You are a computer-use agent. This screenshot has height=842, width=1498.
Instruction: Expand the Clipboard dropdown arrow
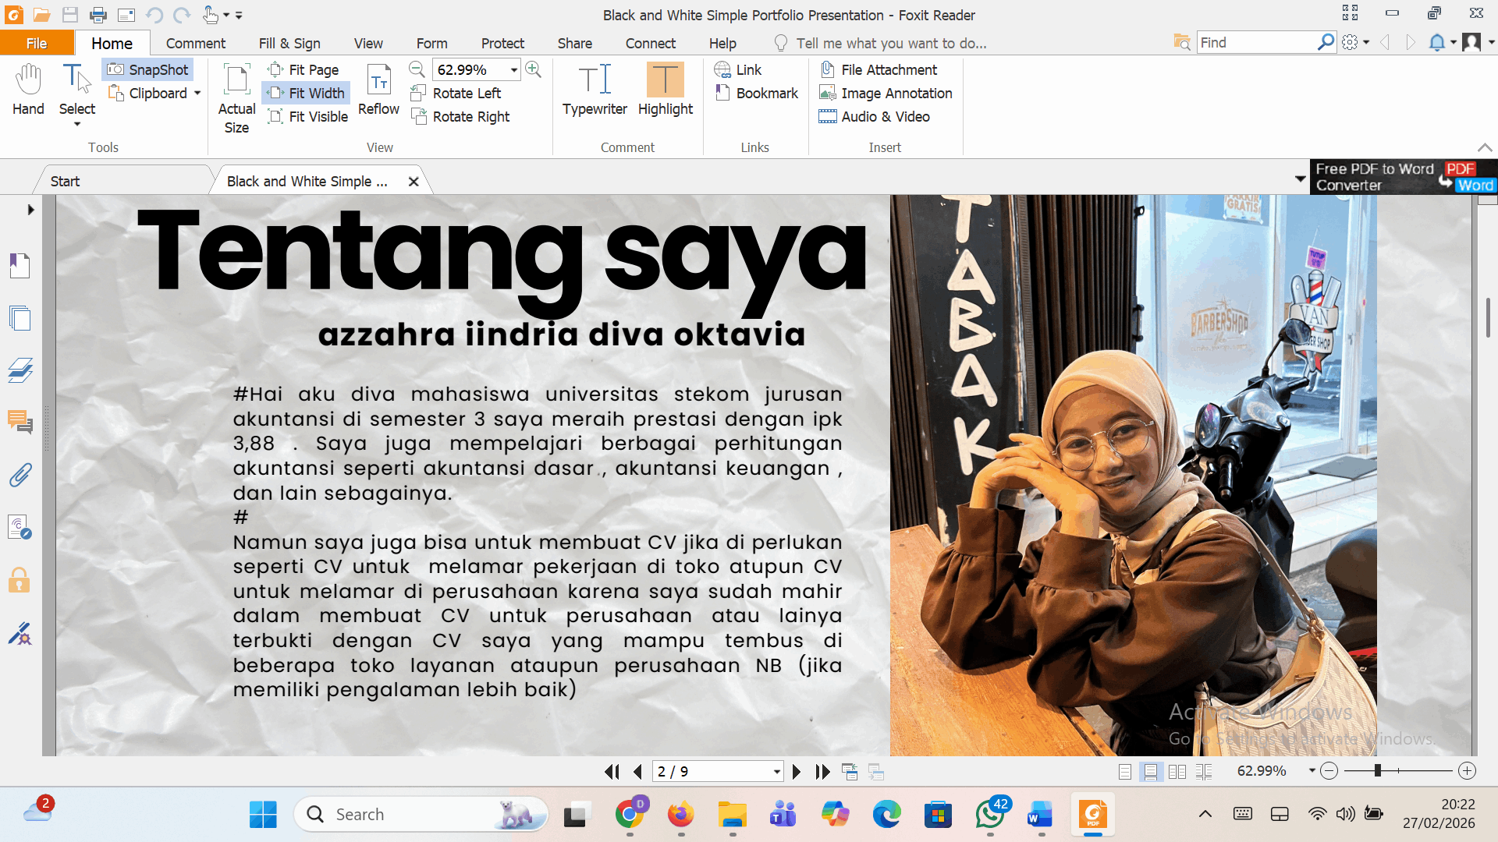coord(197,94)
